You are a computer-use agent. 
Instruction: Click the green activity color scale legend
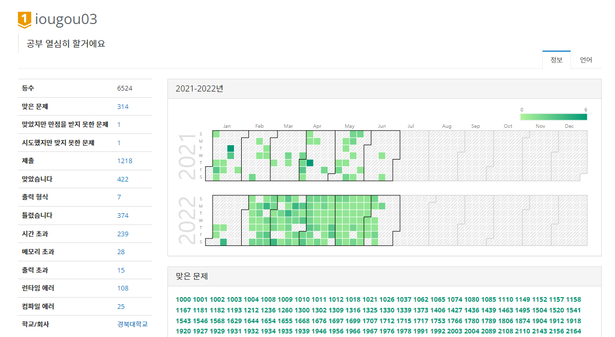pyautogui.click(x=554, y=117)
